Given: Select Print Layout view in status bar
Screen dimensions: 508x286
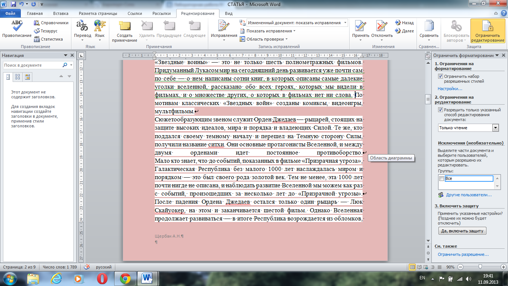Looking at the screenshot, I should (x=412, y=267).
